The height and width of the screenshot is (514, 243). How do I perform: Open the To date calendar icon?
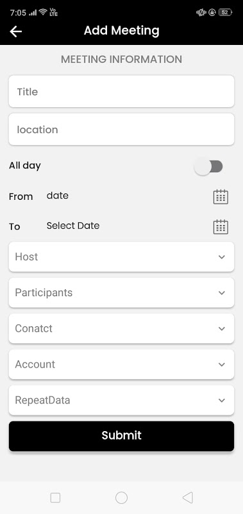click(x=221, y=227)
